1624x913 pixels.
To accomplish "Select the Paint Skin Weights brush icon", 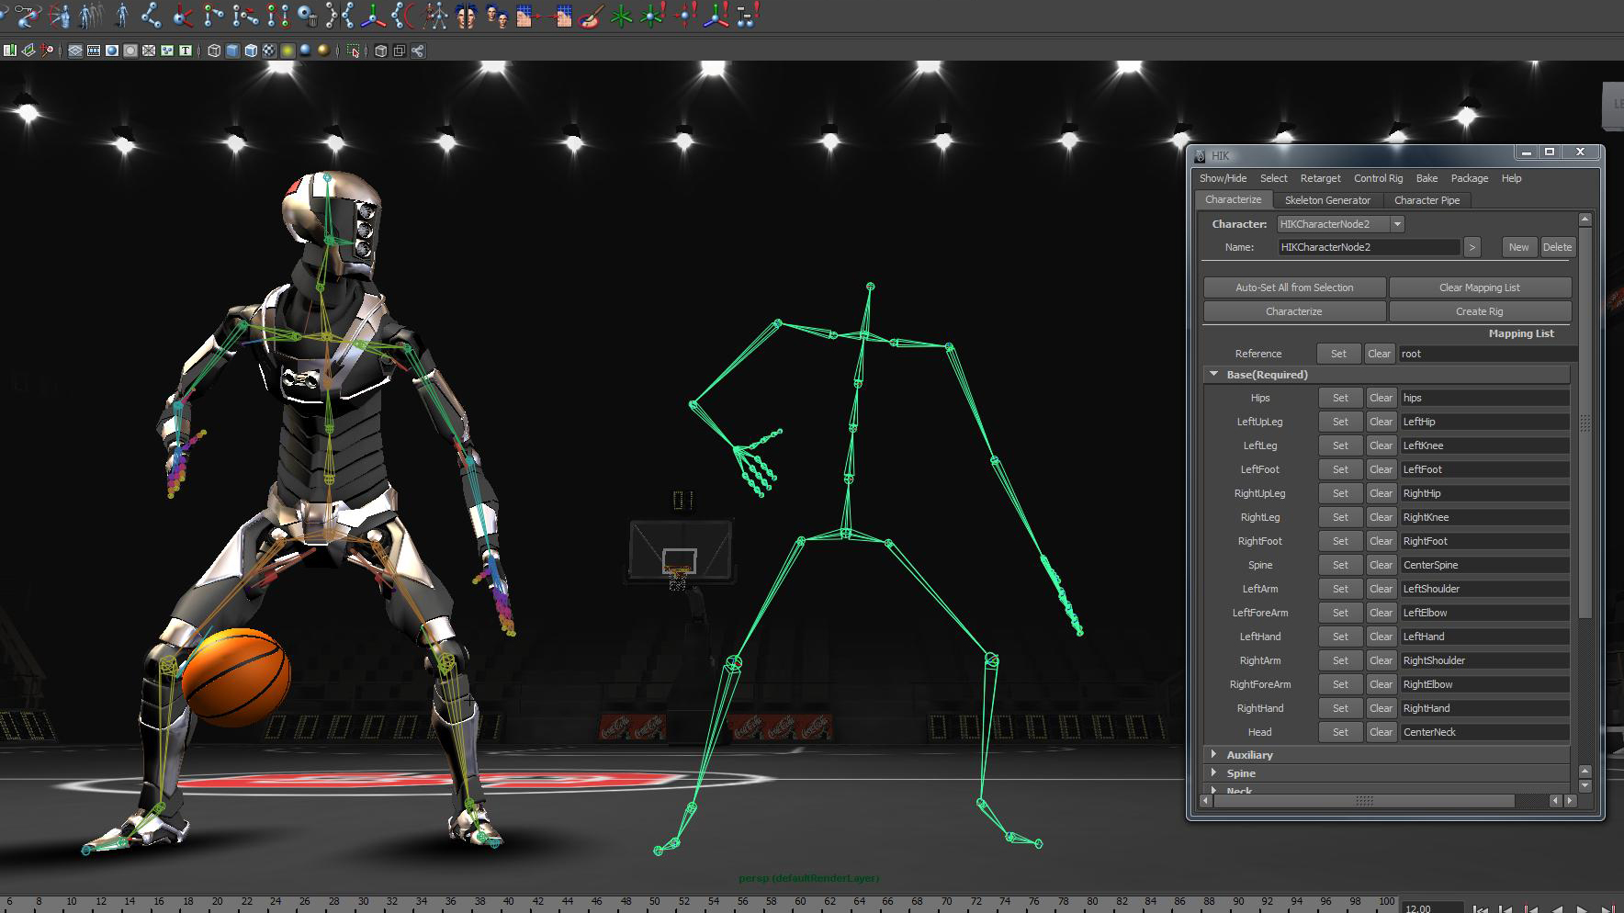I will 591,16.
